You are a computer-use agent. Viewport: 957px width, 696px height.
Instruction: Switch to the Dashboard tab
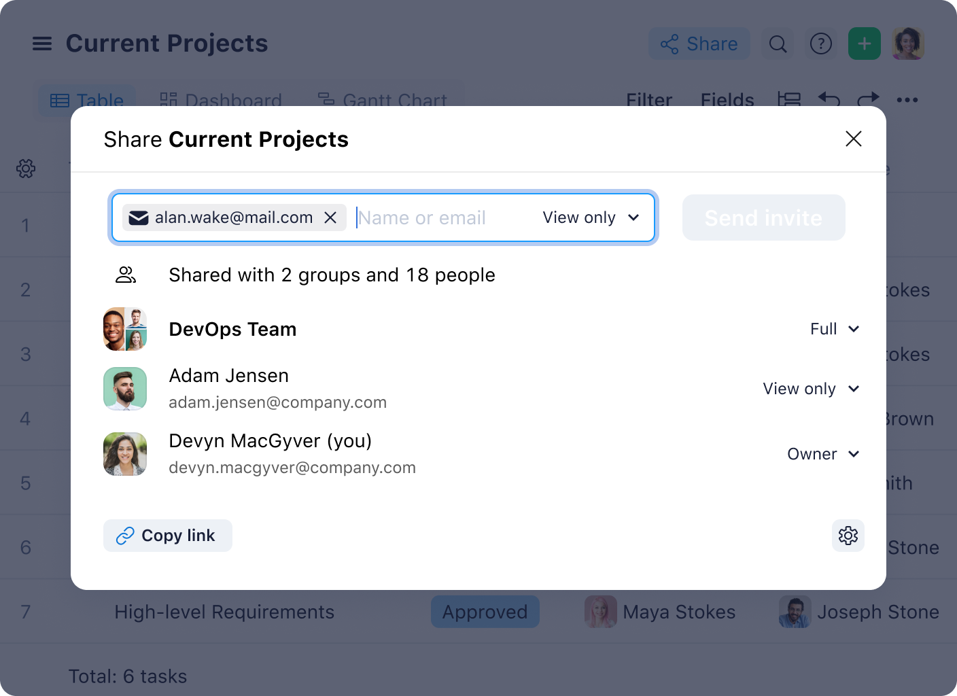(x=222, y=100)
